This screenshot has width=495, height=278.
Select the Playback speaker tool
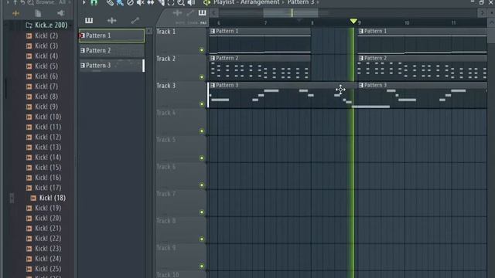(191, 2)
